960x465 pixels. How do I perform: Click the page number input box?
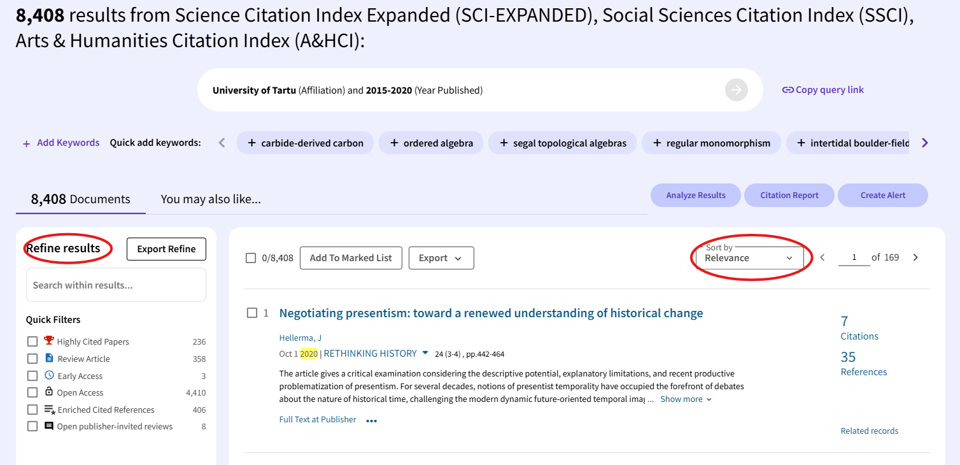point(854,258)
